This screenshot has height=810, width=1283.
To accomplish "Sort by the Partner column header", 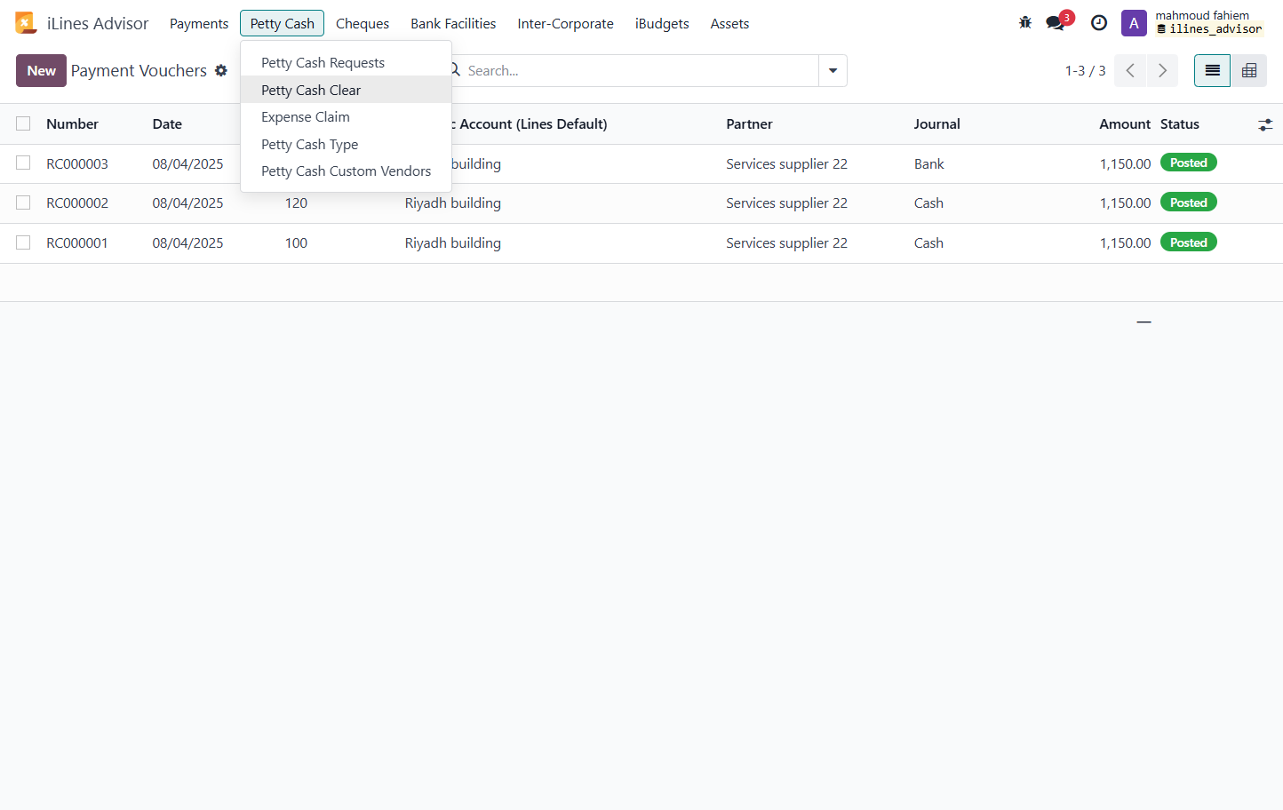I will (749, 124).
